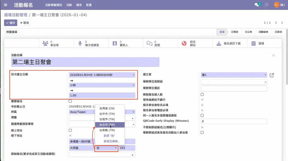Go to previous record arrow
288x161 pixels.
(x=276, y=23)
